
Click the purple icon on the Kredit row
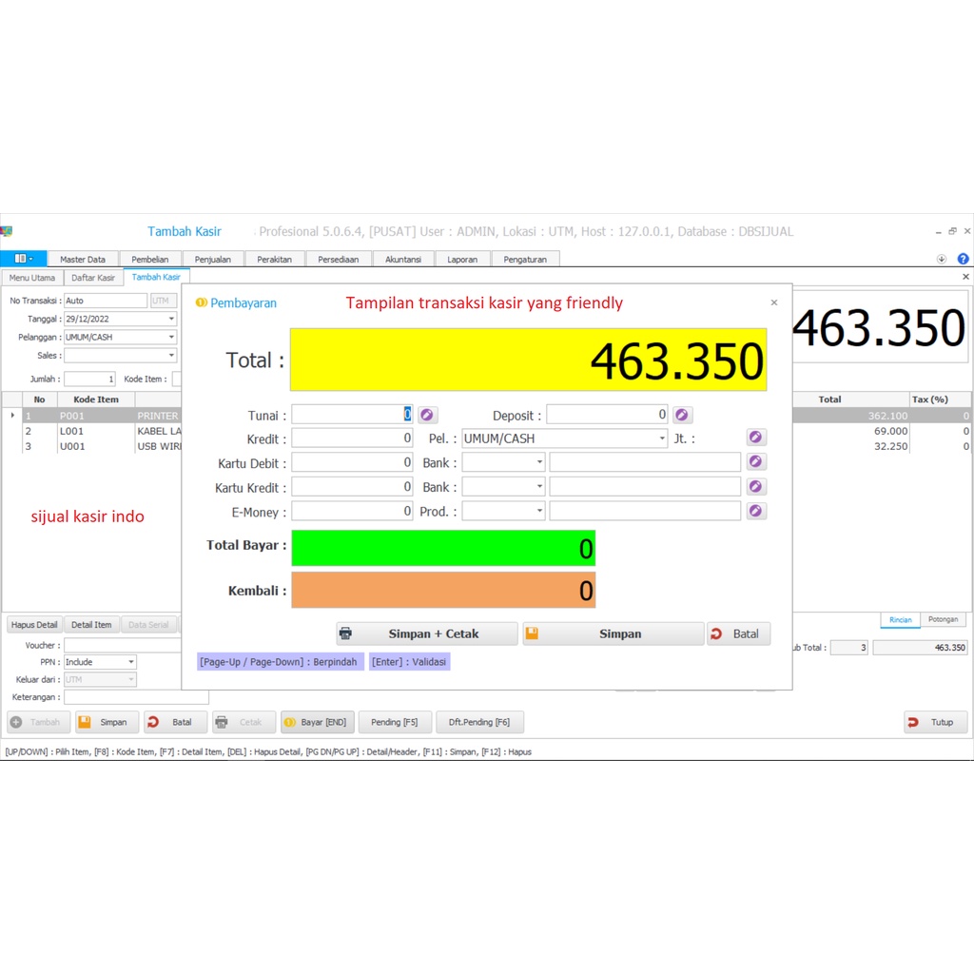click(x=755, y=438)
